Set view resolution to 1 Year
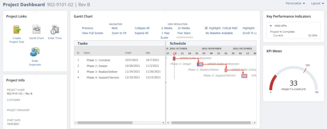Screen dimensions: 327x129 (165, 33)
